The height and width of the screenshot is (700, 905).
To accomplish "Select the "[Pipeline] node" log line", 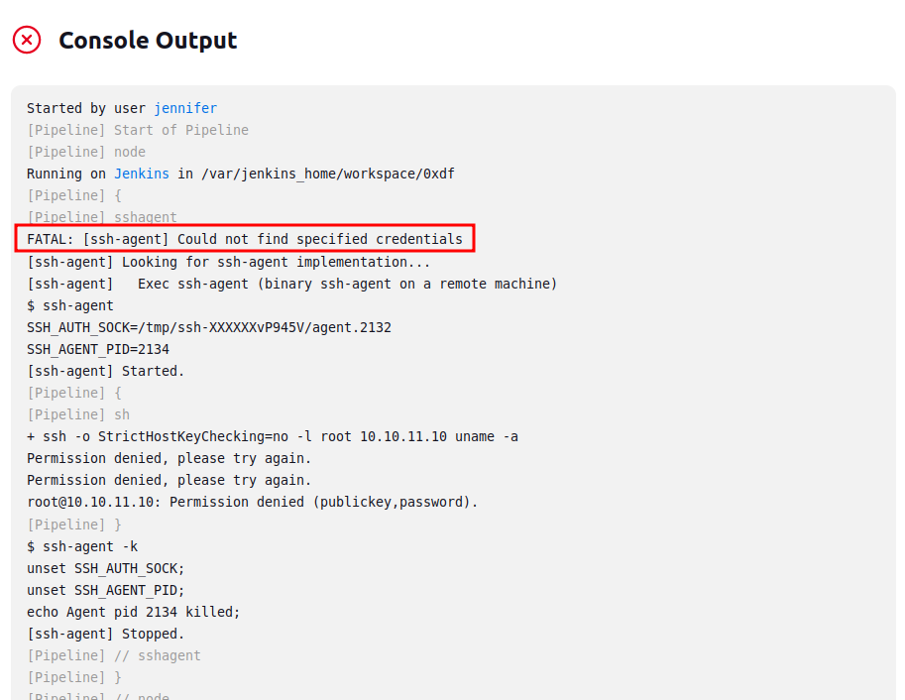I will pos(86,152).
